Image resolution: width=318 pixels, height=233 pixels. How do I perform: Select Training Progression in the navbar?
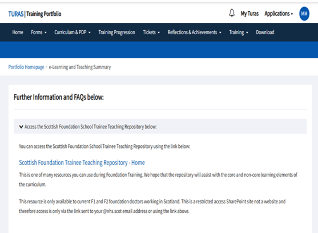117,32
